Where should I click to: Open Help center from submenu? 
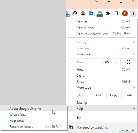click(x=33, y=121)
